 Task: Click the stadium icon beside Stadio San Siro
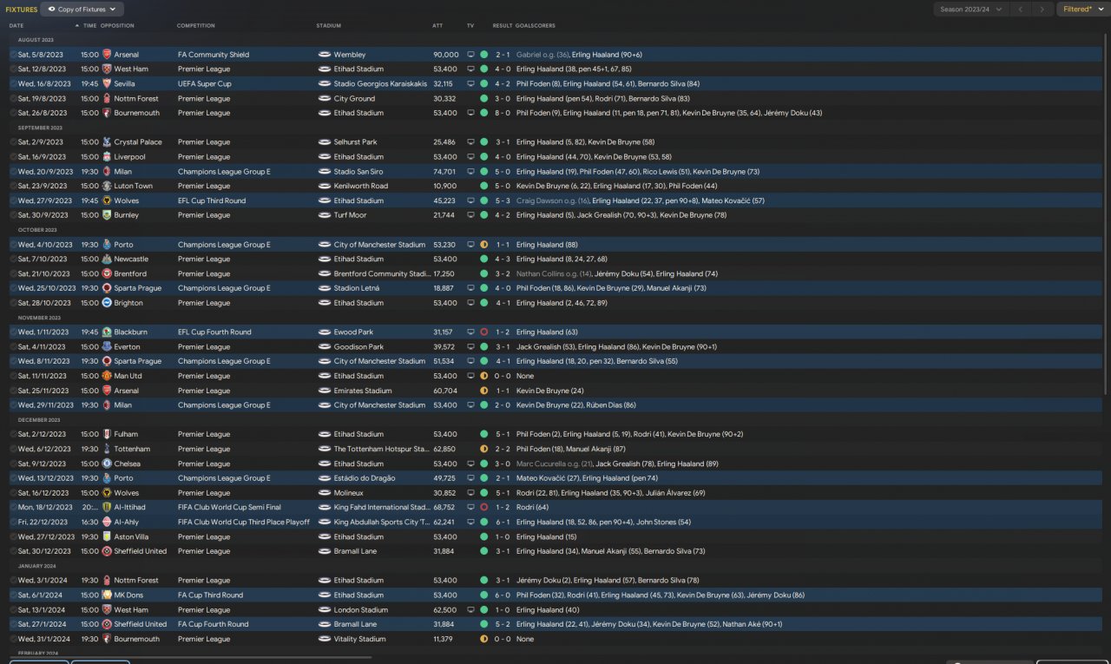point(325,172)
